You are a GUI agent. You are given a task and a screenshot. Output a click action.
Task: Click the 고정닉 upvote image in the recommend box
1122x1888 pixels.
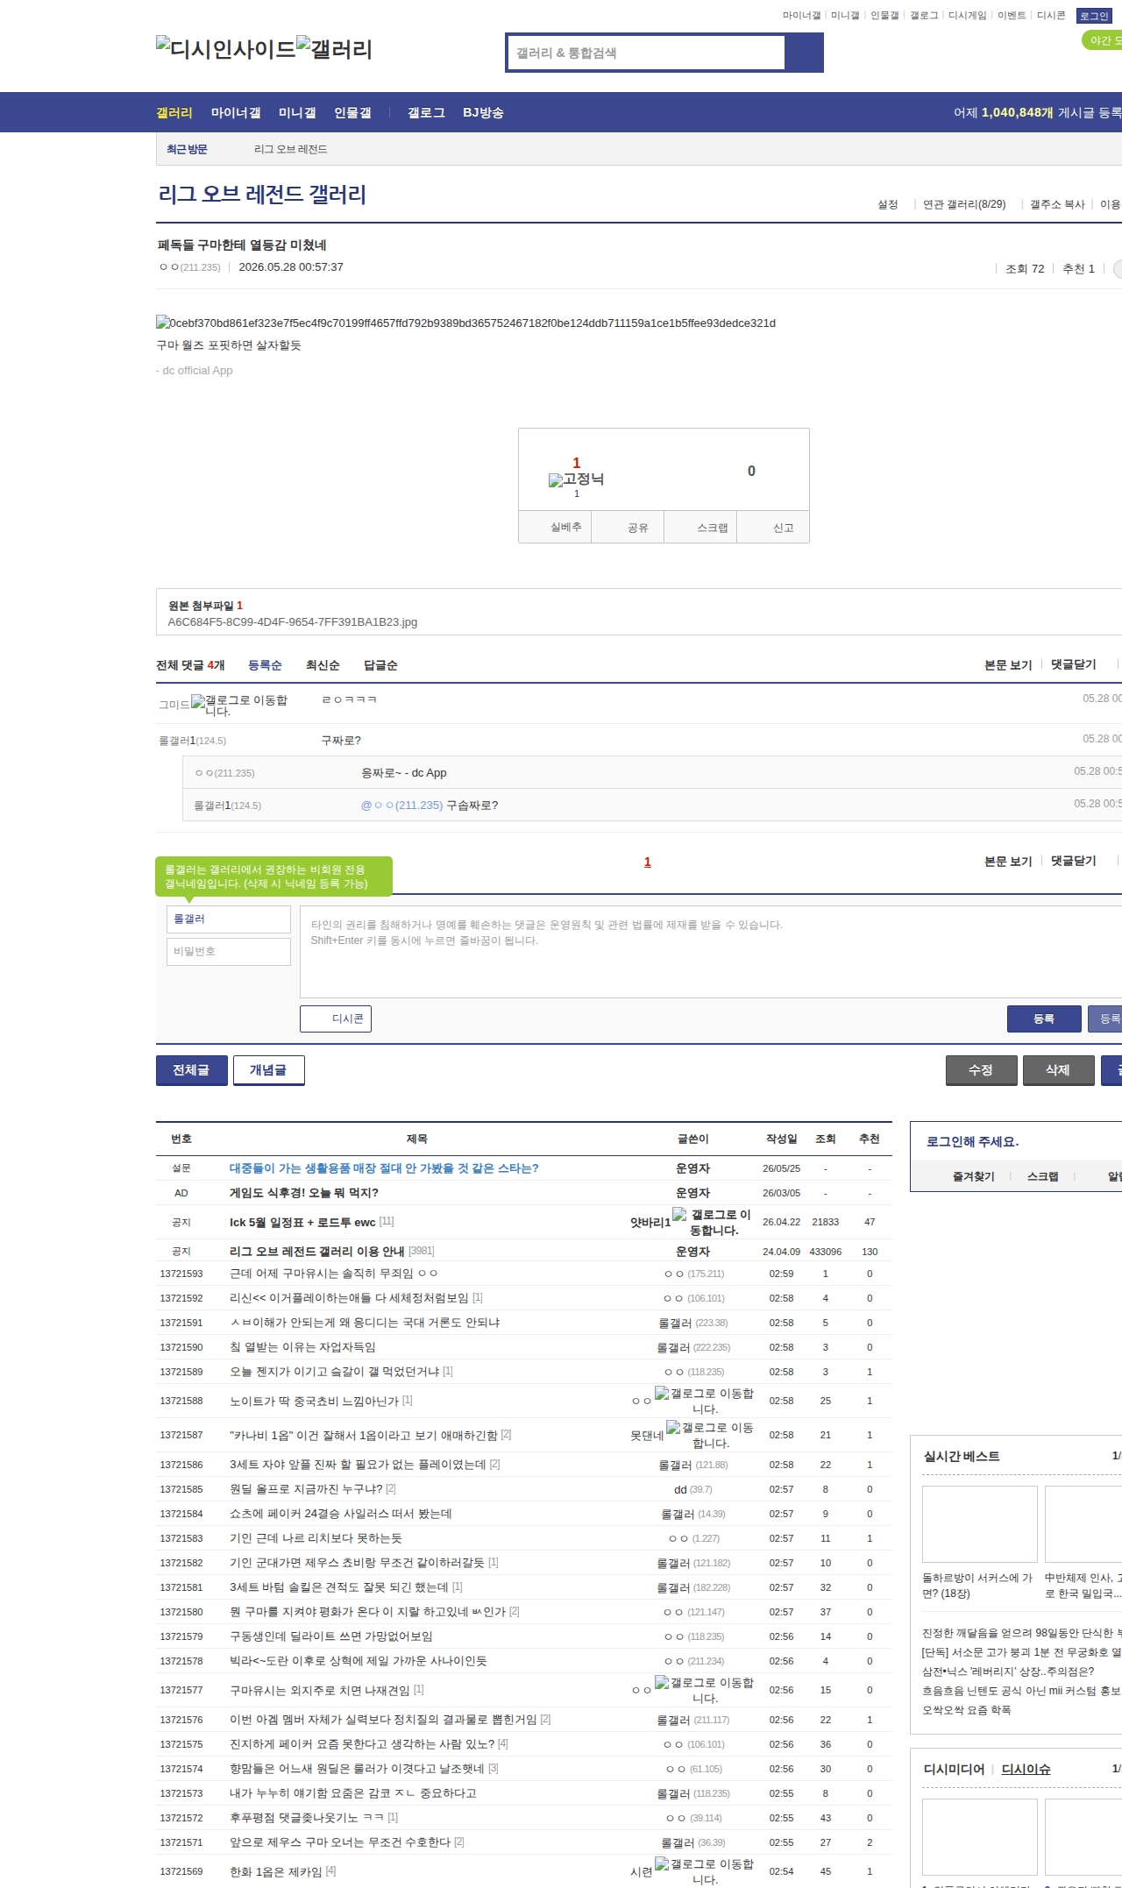coord(576,479)
